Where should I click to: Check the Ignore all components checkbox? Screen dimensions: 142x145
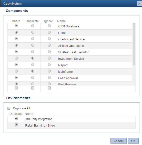[49, 88]
